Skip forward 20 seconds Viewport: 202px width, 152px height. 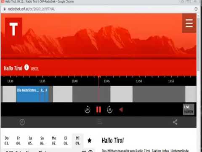(x=110, y=109)
